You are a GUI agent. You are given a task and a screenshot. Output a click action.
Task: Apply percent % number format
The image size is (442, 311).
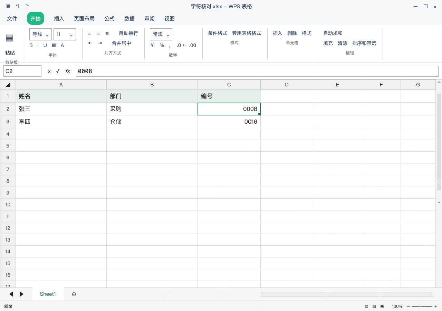pos(162,45)
